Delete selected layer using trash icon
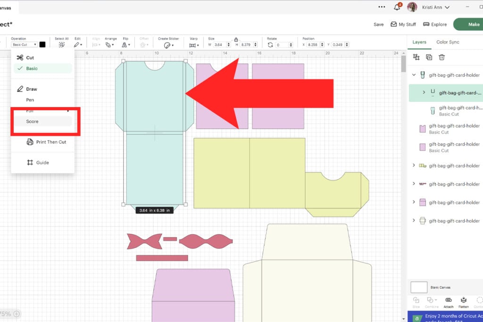 point(442,57)
